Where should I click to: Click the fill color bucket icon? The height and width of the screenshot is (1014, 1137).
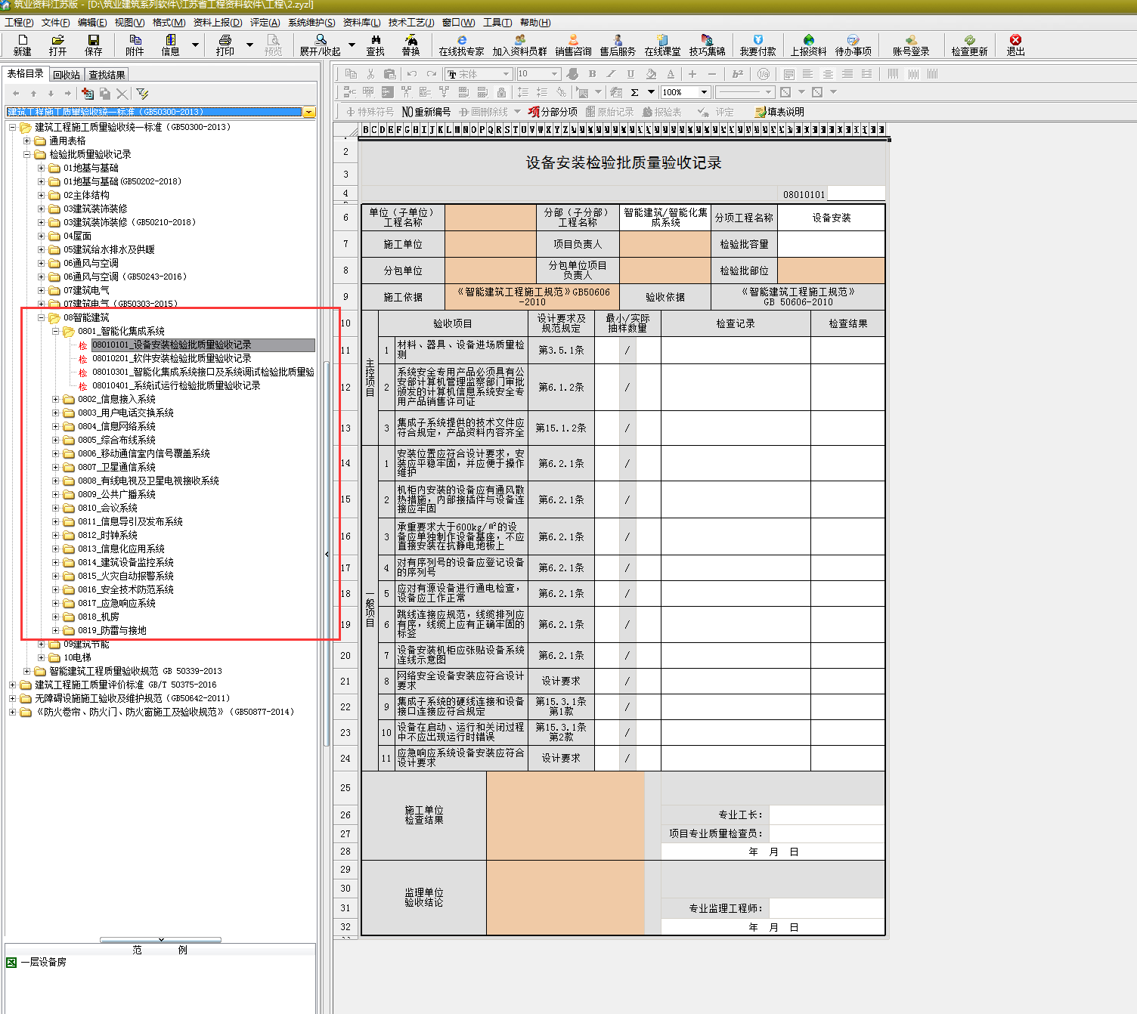[651, 73]
